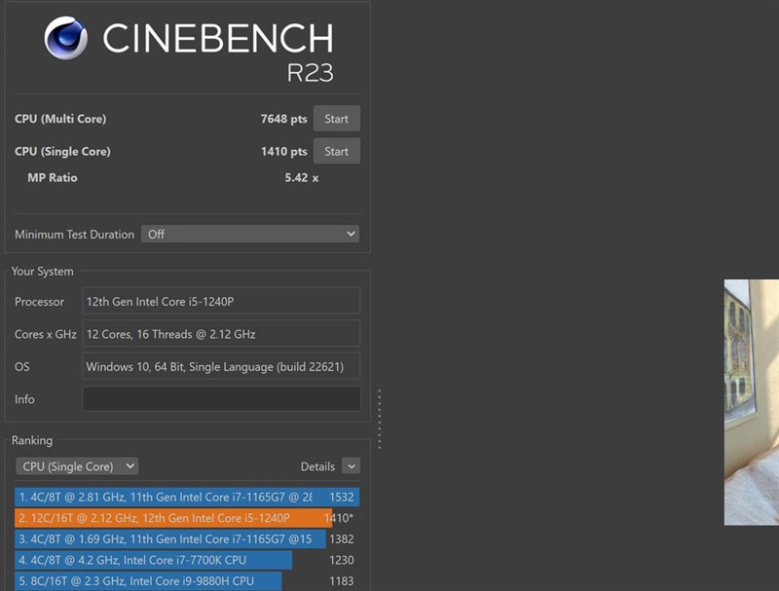Expand the Details arrow button
779x591 pixels.
point(352,466)
